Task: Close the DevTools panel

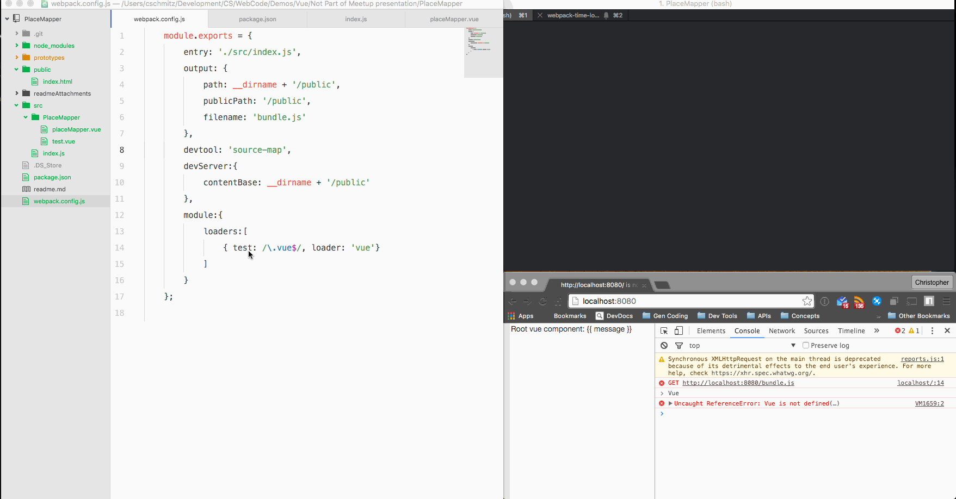Action: click(947, 330)
